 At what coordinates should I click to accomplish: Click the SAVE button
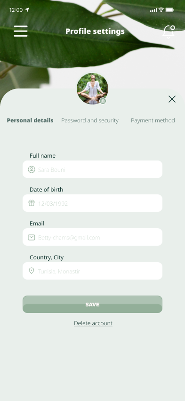pos(92,305)
